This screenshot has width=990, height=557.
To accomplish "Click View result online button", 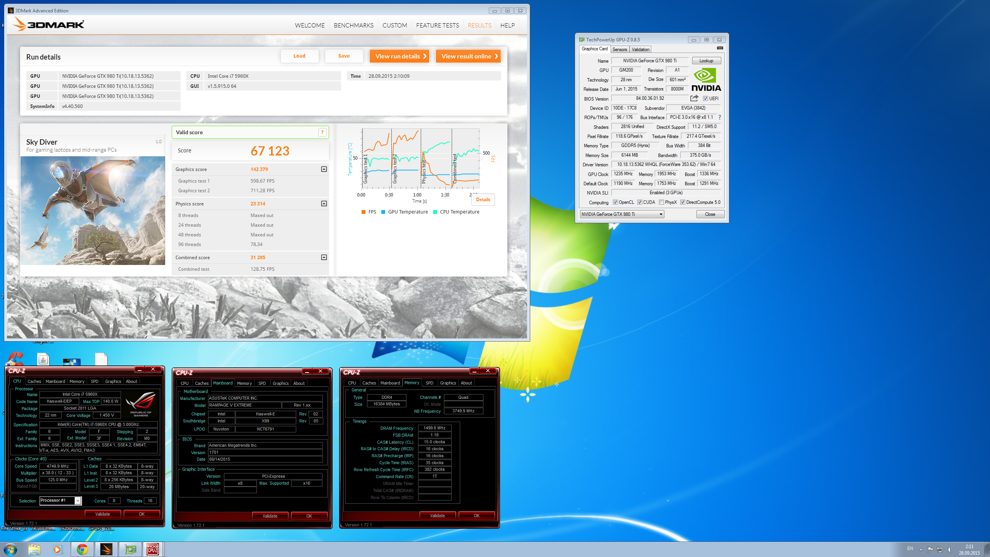I will [x=468, y=56].
